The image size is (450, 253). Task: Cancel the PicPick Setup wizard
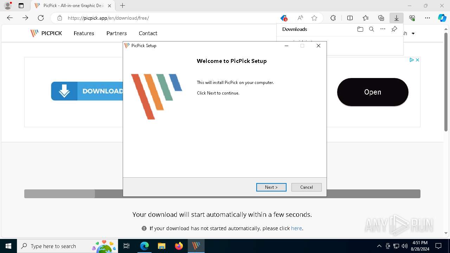pos(306,187)
